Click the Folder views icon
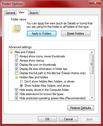 coord(17,28)
